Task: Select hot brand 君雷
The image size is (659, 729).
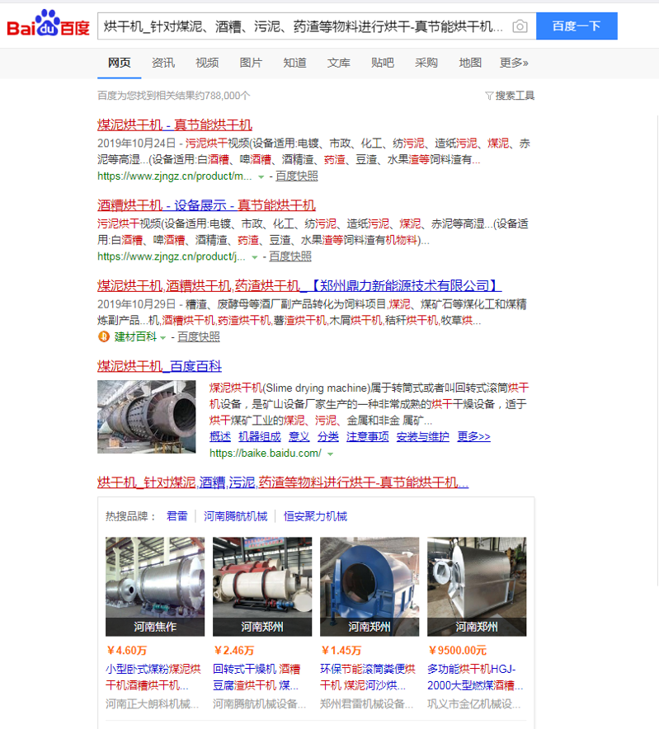Action: tap(177, 516)
